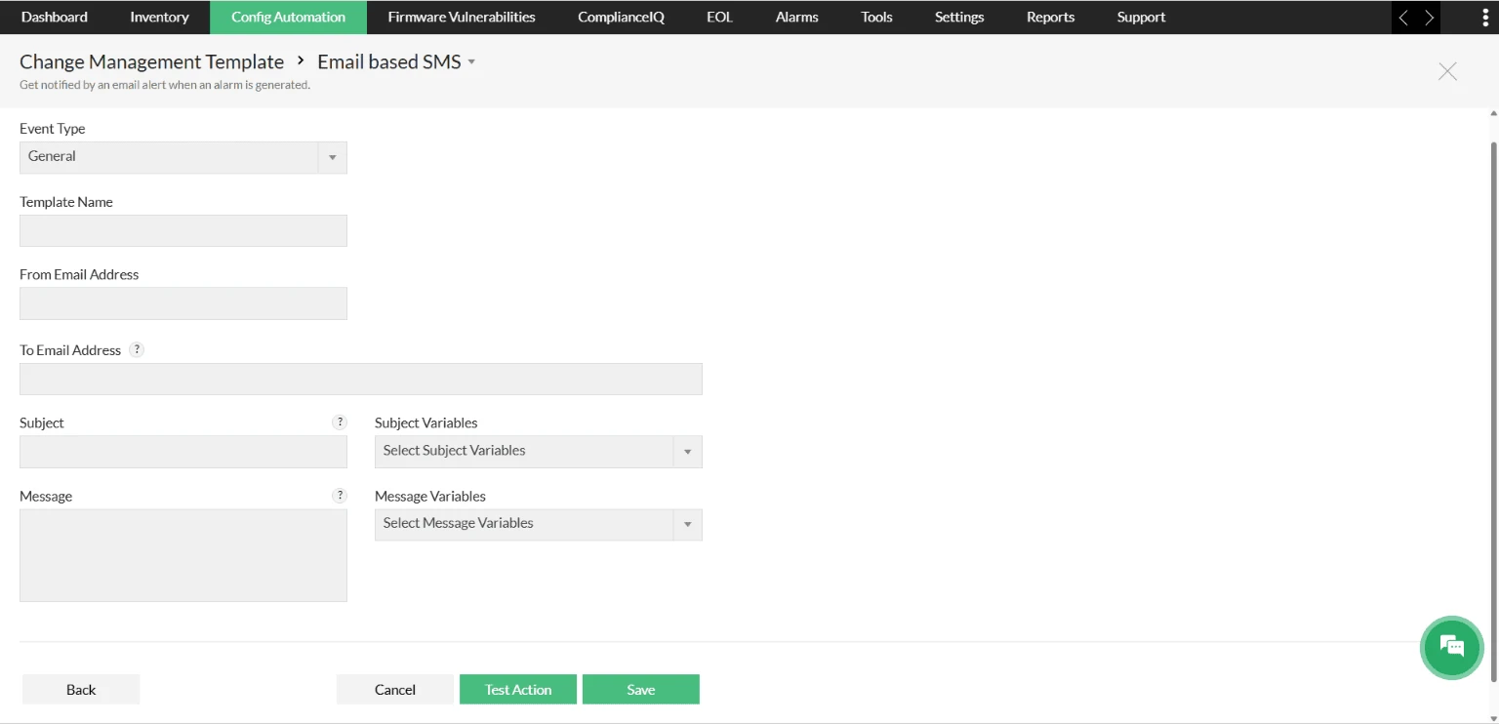The image size is (1499, 724).
Task: Switch to the ComplianceIQ tab
Action: [x=621, y=18]
